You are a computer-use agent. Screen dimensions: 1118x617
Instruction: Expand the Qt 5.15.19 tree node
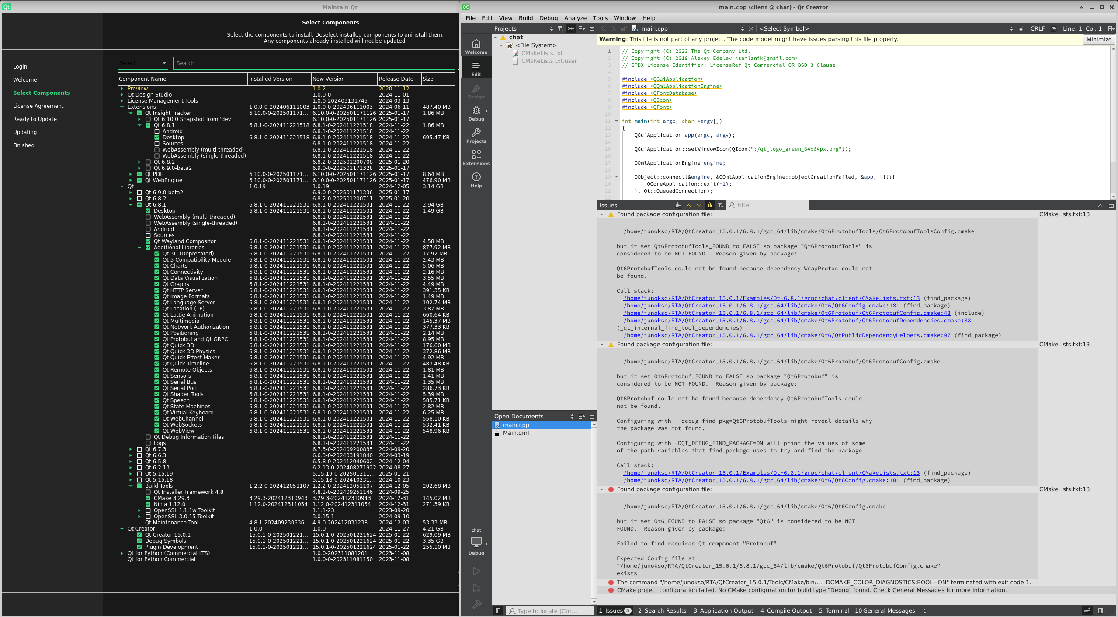(131, 474)
